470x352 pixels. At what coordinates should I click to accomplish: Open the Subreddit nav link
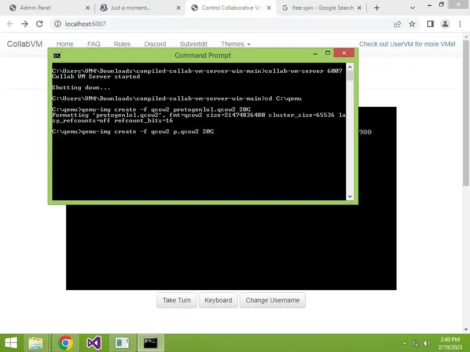tap(193, 44)
